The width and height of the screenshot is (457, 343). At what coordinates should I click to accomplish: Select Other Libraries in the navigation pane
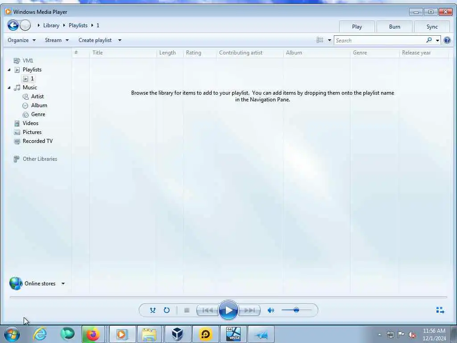[40, 159]
